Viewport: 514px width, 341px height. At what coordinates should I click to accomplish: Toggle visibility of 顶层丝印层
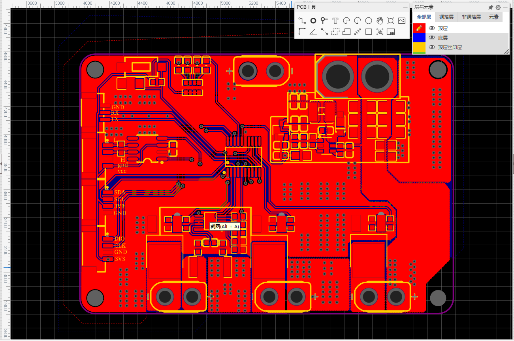point(432,47)
